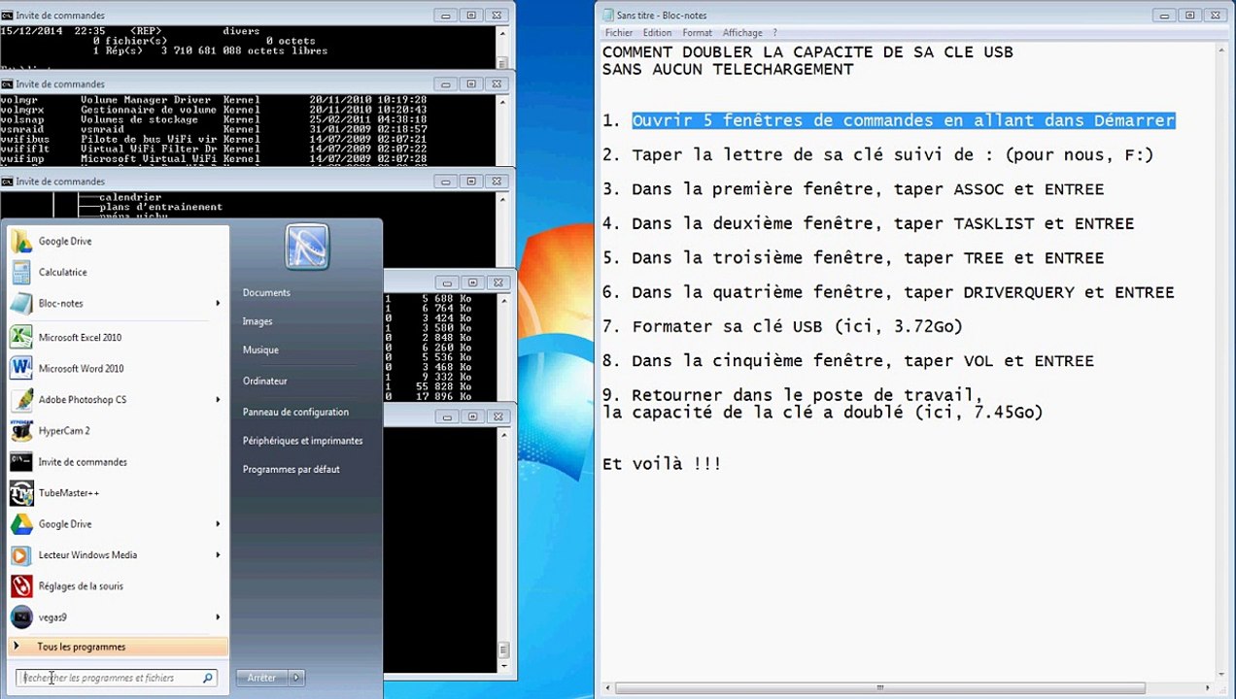This screenshot has height=699, width=1236.
Task: Open the Format menu in Bloc-notes
Action: (697, 33)
